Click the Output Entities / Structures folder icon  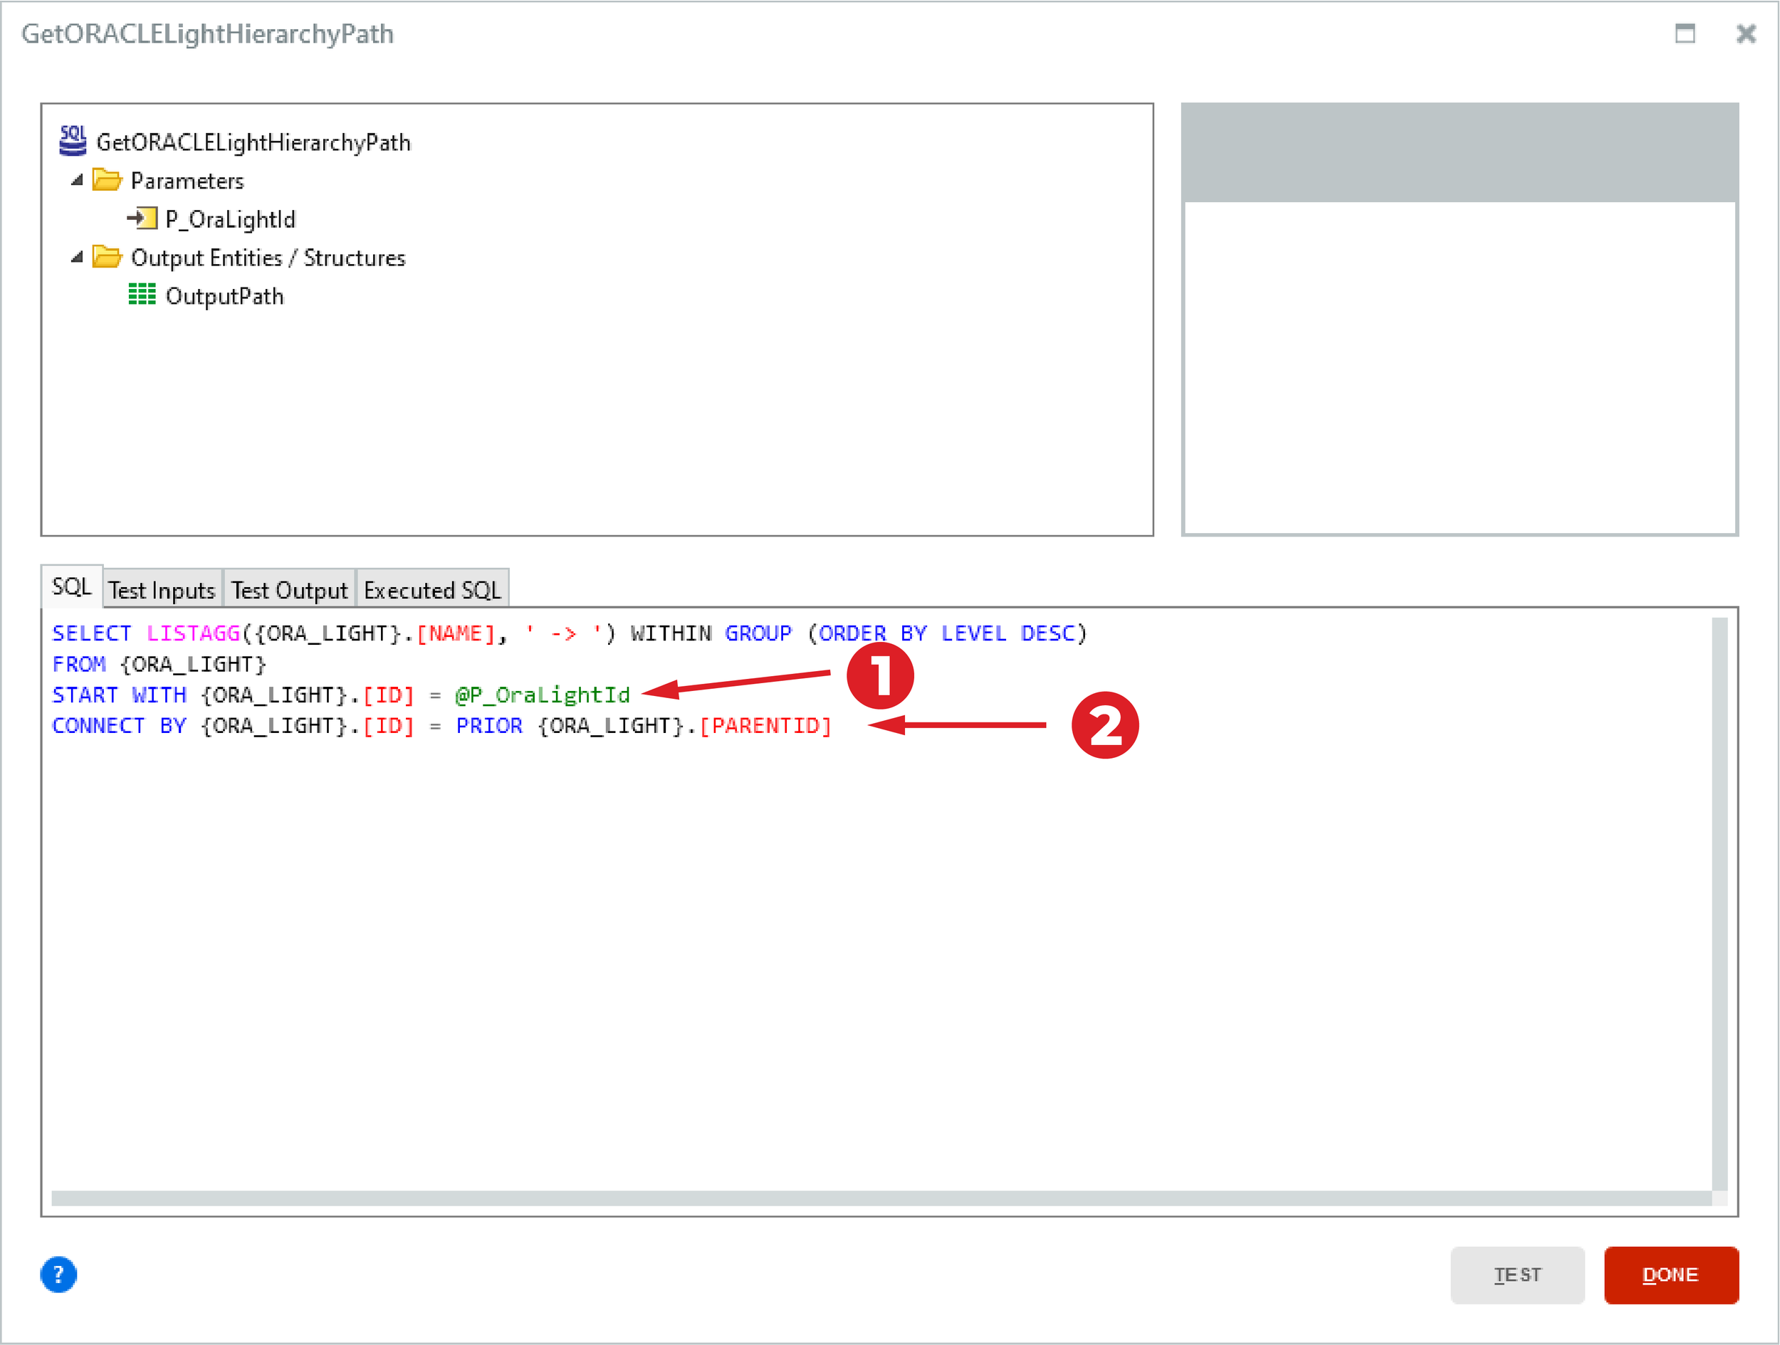point(107,257)
